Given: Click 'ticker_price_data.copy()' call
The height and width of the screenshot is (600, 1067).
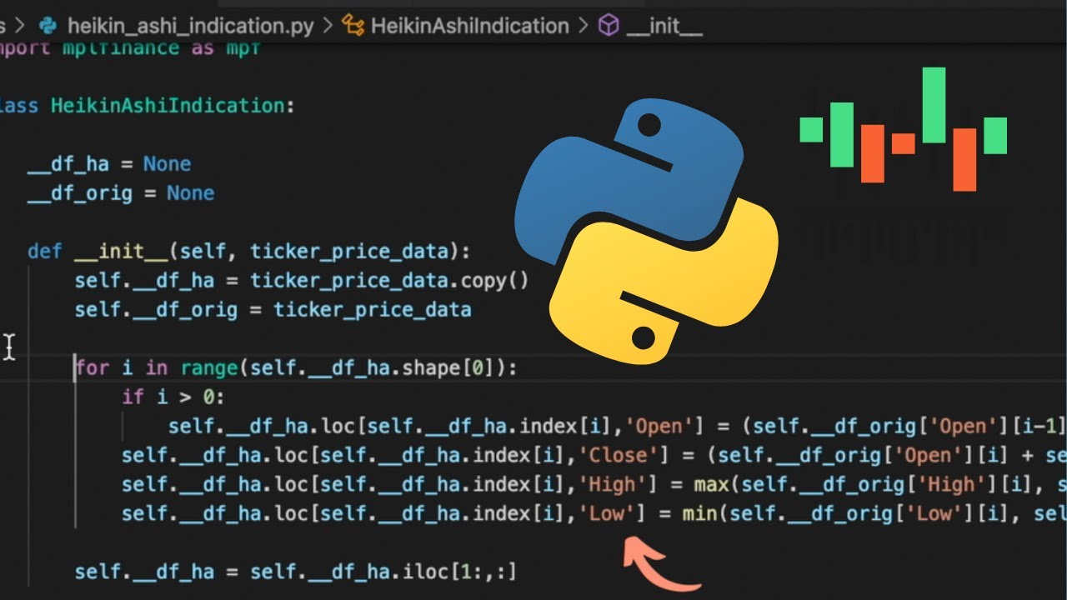Looking at the screenshot, I should [x=389, y=281].
